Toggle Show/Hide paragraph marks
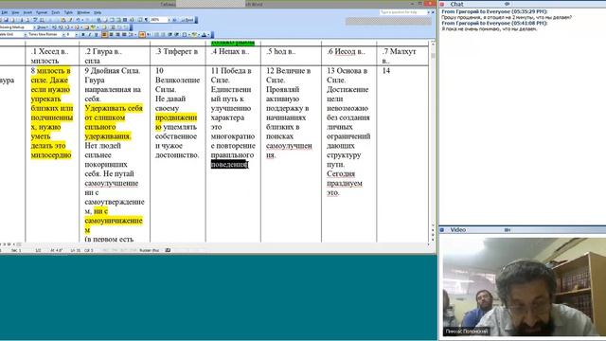606x341 pixels. point(146,20)
